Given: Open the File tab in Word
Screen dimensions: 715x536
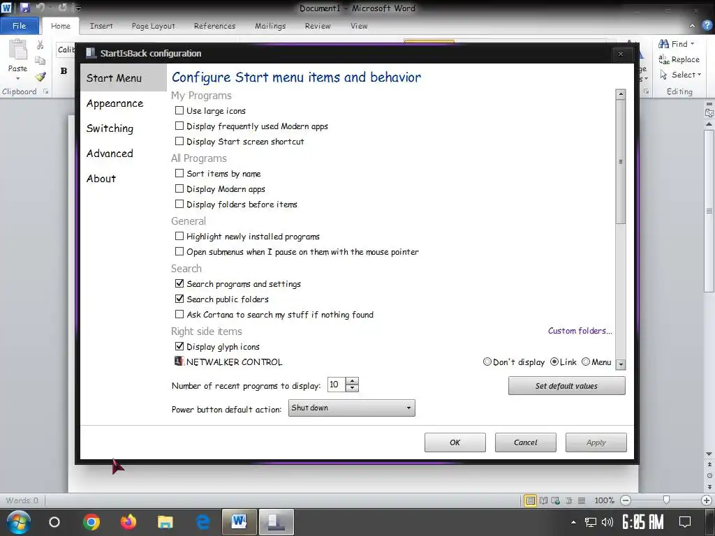Looking at the screenshot, I should 19,26.
